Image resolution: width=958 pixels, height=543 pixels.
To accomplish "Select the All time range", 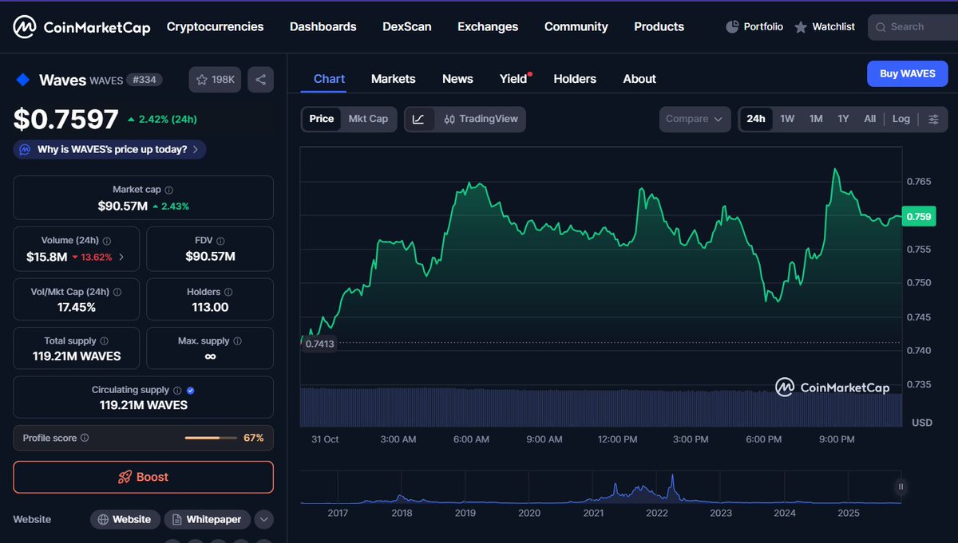I will coord(870,119).
